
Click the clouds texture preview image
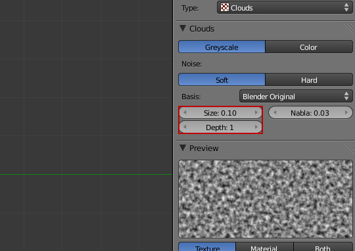coord(266,199)
